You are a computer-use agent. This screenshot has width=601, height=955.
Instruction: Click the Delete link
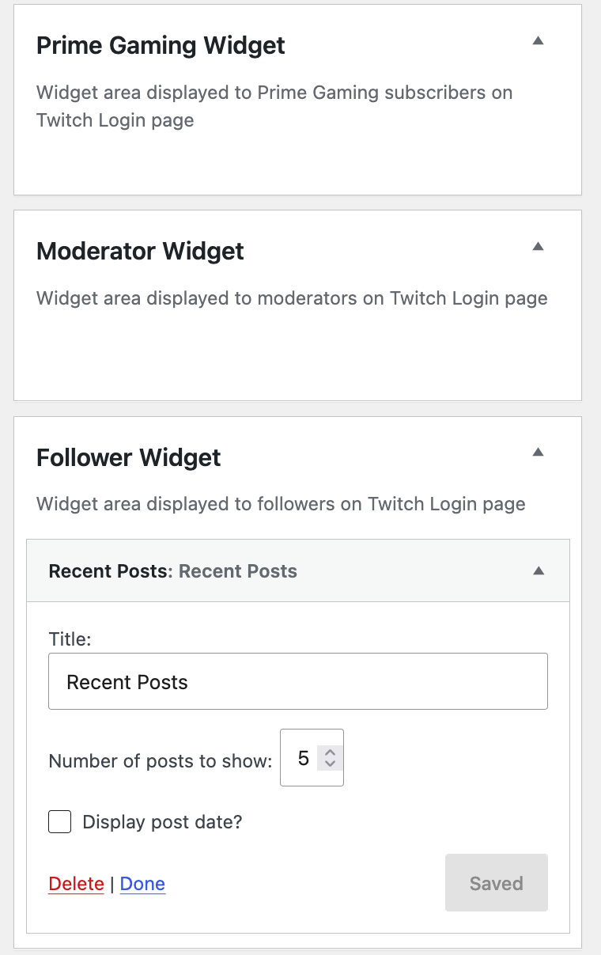click(x=76, y=884)
